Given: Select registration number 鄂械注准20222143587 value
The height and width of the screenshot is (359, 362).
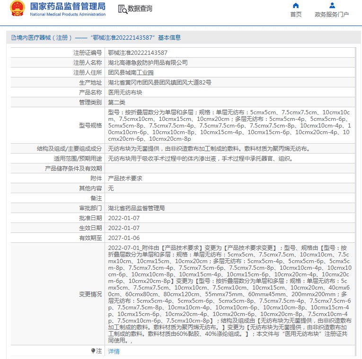Looking at the screenshot, I should (138, 53).
